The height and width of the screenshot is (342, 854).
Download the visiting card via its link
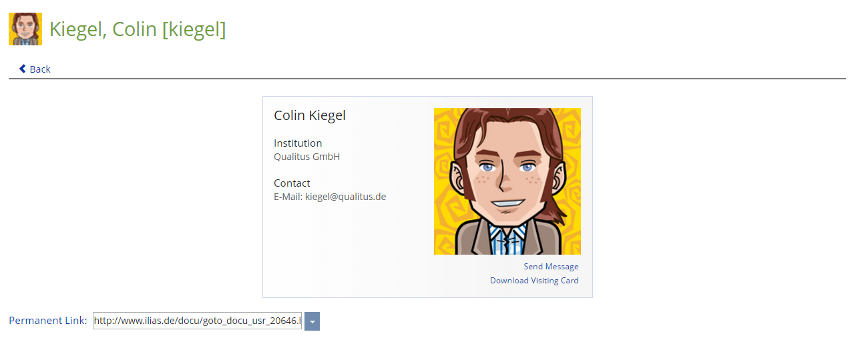pos(534,281)
